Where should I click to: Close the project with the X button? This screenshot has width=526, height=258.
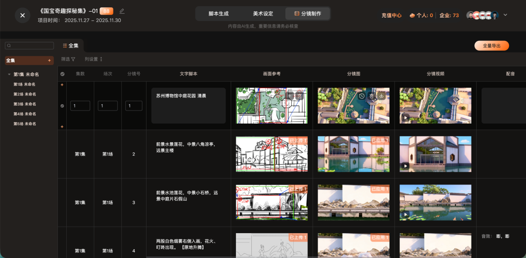(x=22, y=15)
